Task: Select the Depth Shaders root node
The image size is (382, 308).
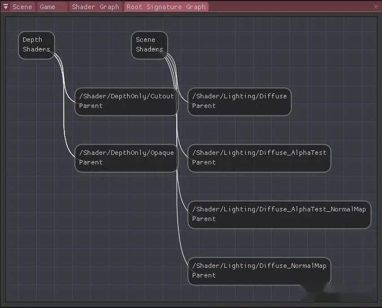Action: [x=36, y=45]
